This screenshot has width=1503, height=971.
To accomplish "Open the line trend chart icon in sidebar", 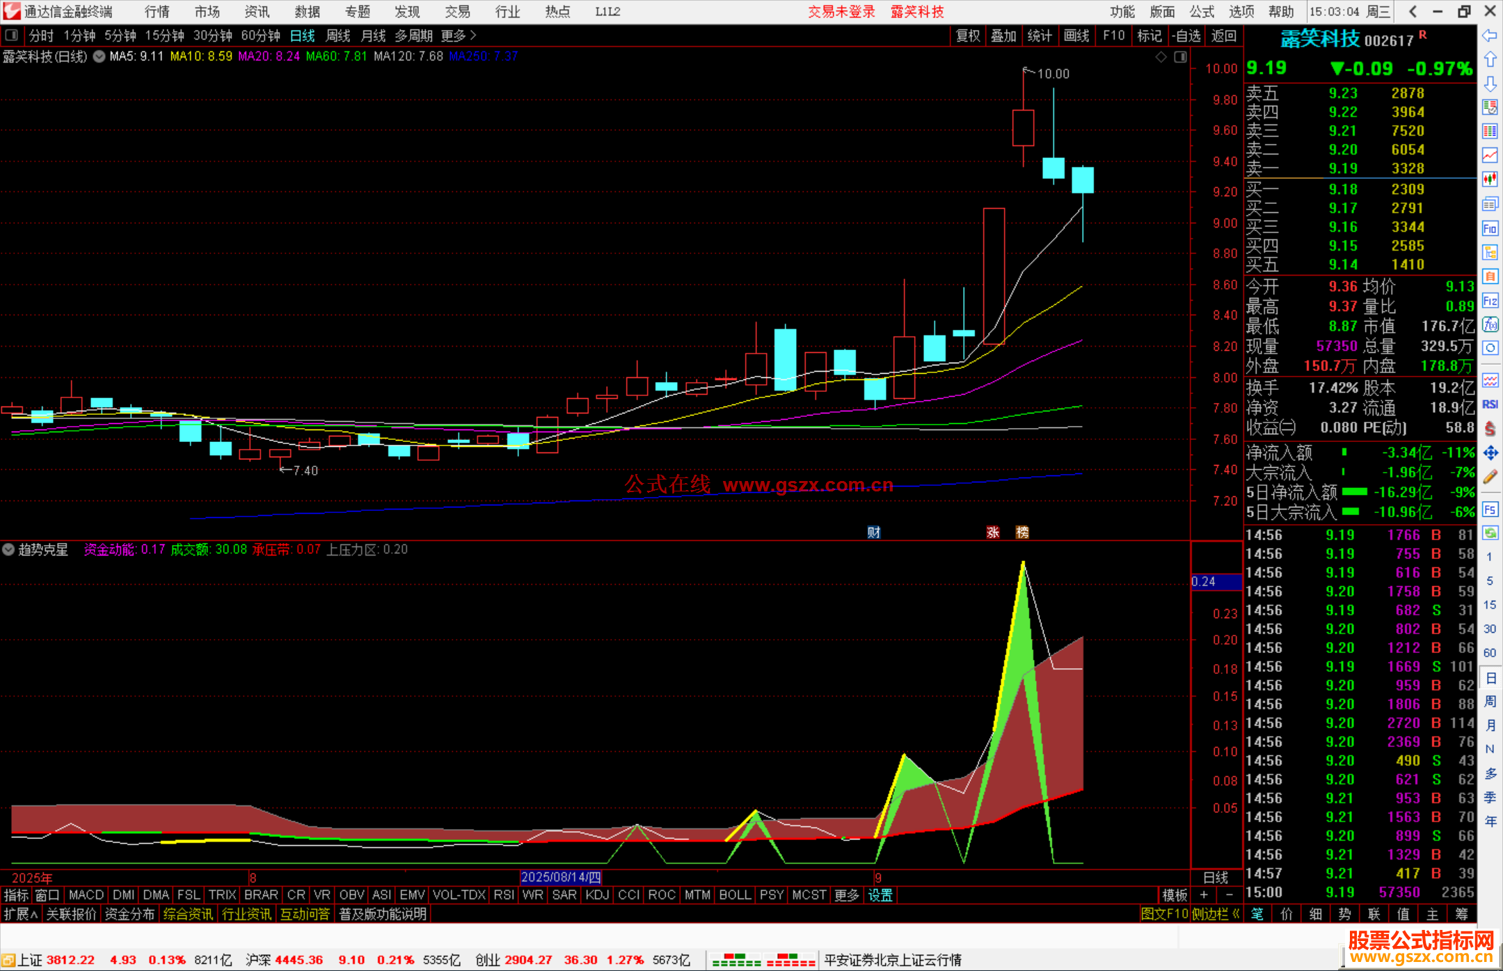I will click(1490, 155).
